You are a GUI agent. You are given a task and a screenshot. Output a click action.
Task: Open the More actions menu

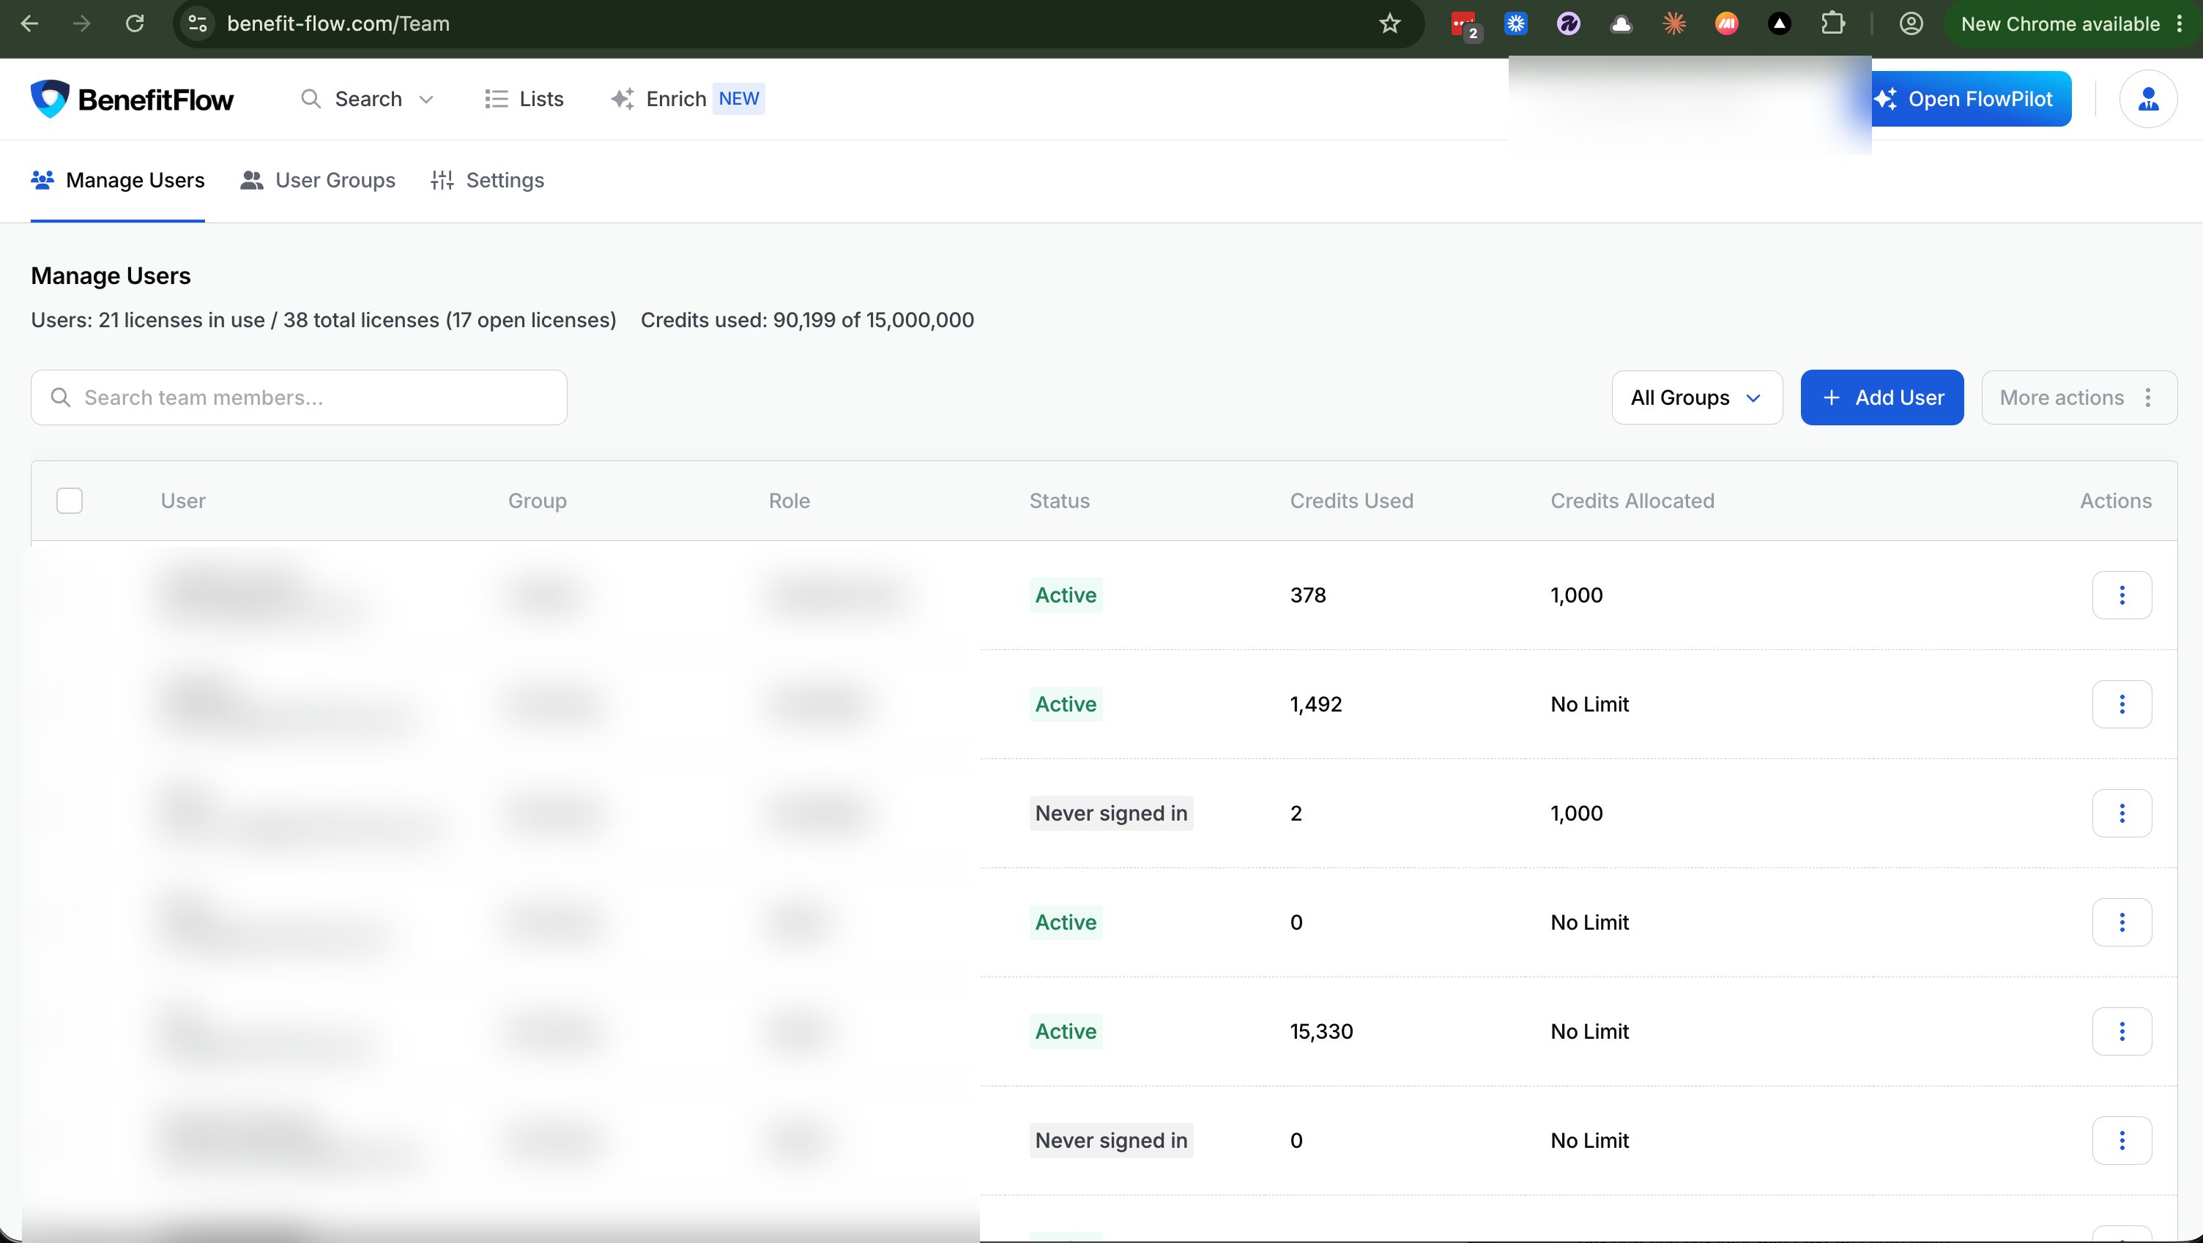coord(2079,397)
